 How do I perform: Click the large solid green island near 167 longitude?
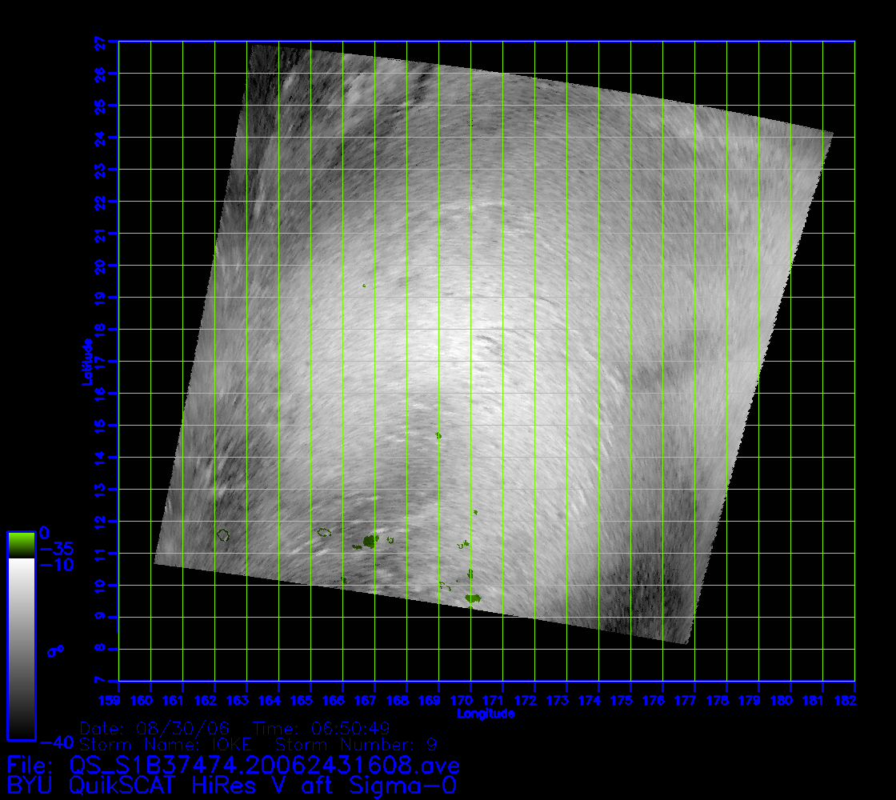[x=370, y=541]
